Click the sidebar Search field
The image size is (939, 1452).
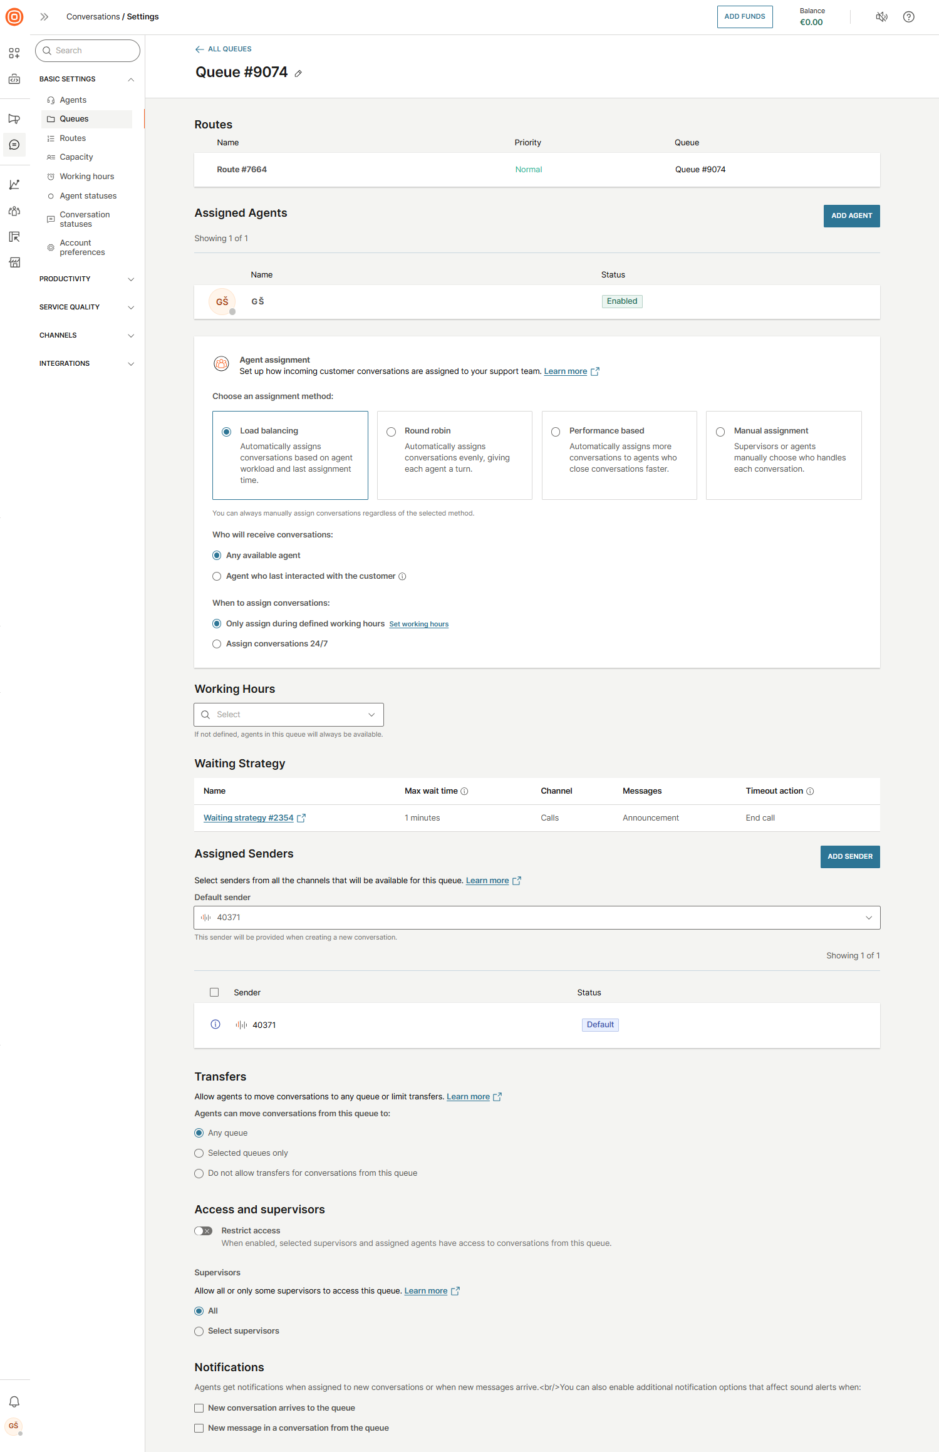[88, 51]
